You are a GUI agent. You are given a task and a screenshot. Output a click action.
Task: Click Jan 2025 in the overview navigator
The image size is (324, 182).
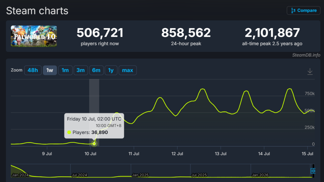coord(140,175)
